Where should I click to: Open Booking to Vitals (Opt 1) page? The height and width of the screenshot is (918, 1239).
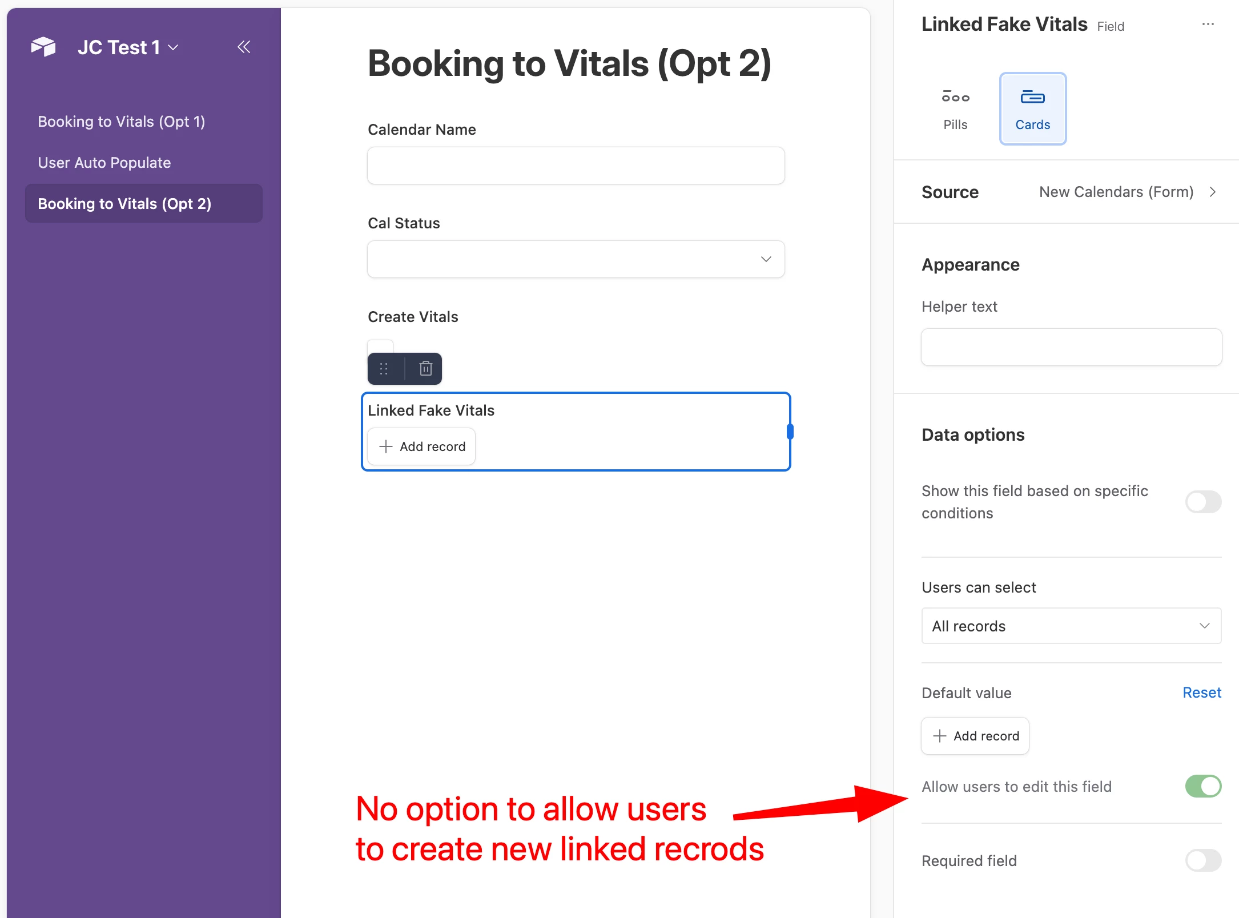[x=121, y=122]
